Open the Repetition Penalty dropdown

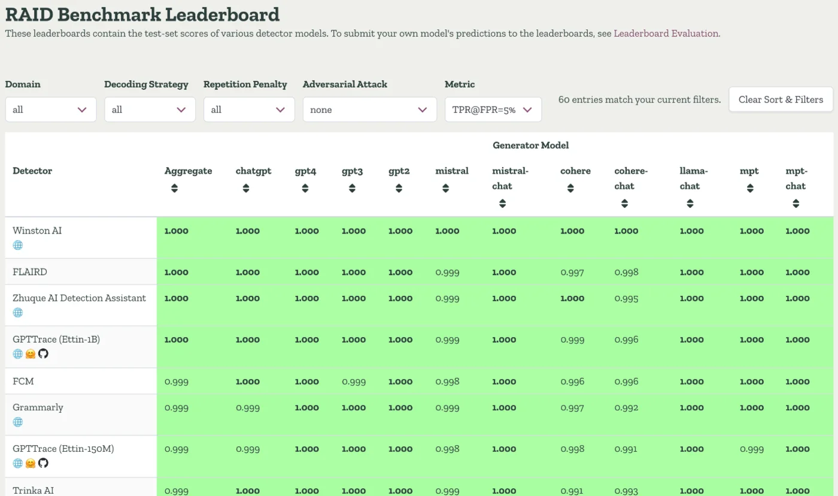(x=249, y=110)
